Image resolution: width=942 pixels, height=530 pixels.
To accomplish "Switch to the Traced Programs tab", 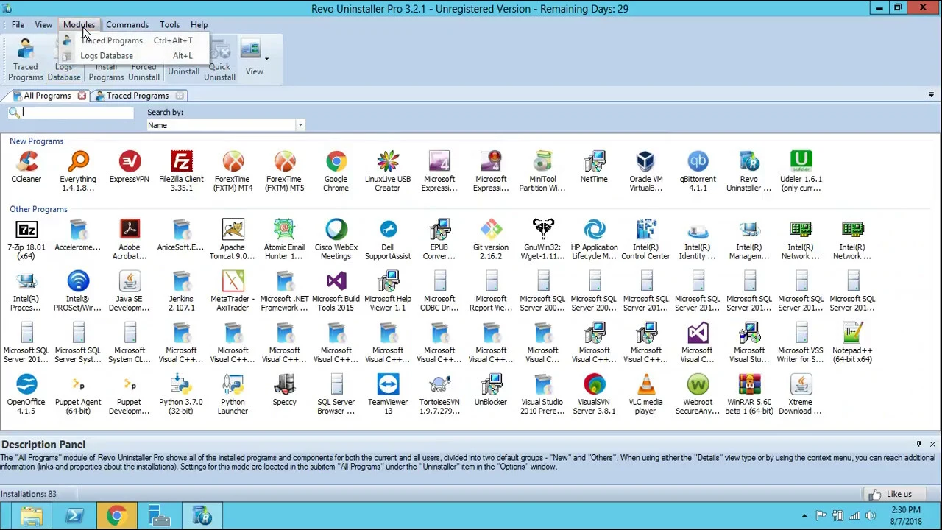I will click(x=138, y=96).
